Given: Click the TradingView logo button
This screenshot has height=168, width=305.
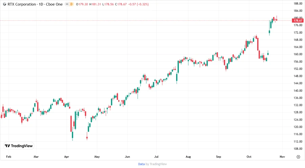Looking at the screenshot, I should pyautogui.click(x=19, y=146).
